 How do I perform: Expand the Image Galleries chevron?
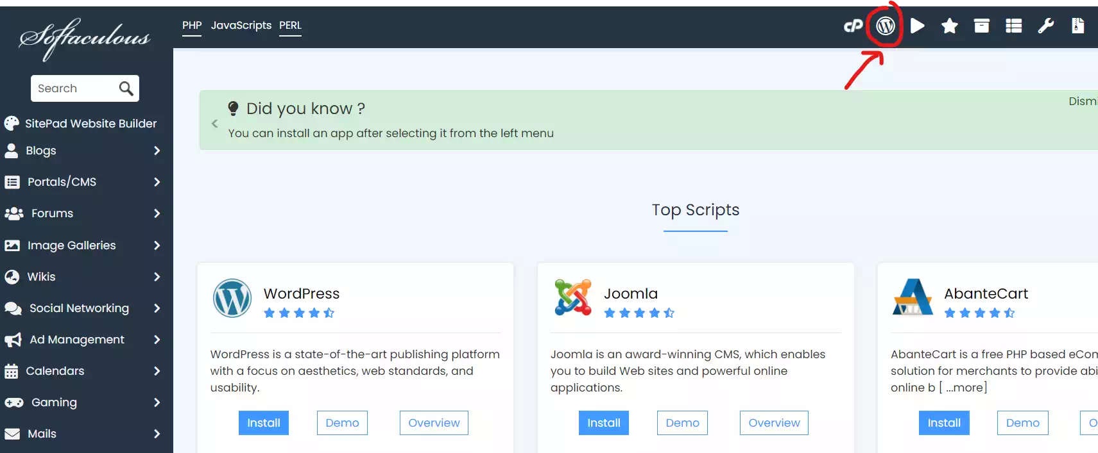tap(157, 245)
